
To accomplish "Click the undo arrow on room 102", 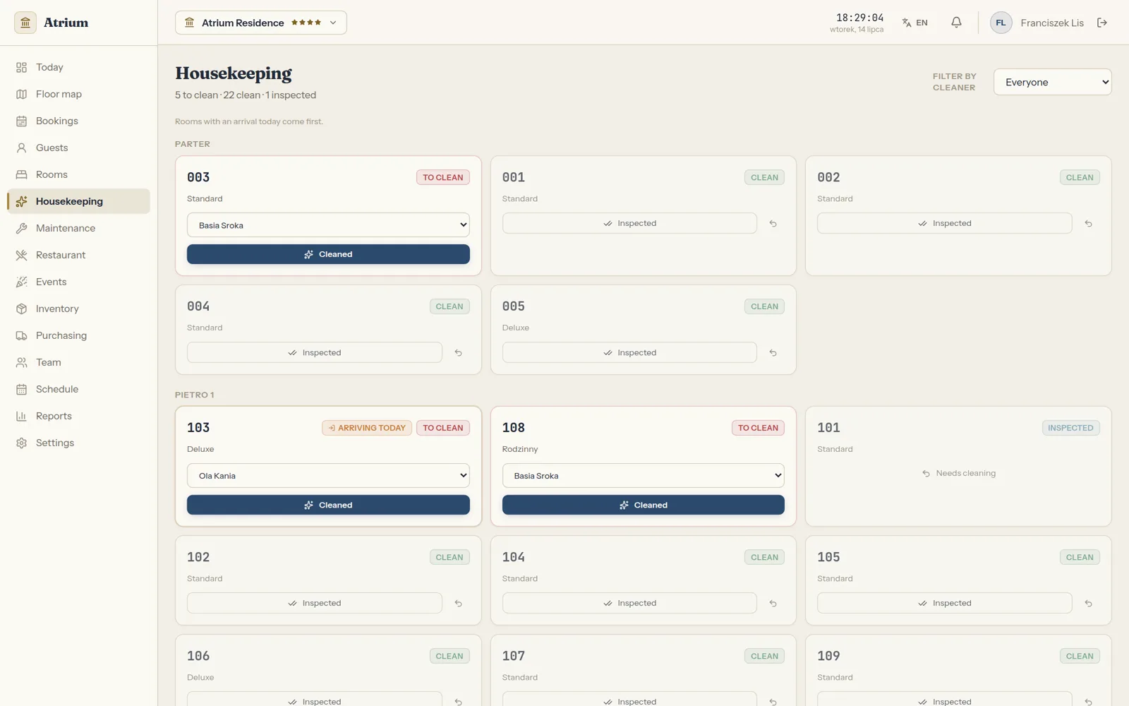I will (459, 604).
